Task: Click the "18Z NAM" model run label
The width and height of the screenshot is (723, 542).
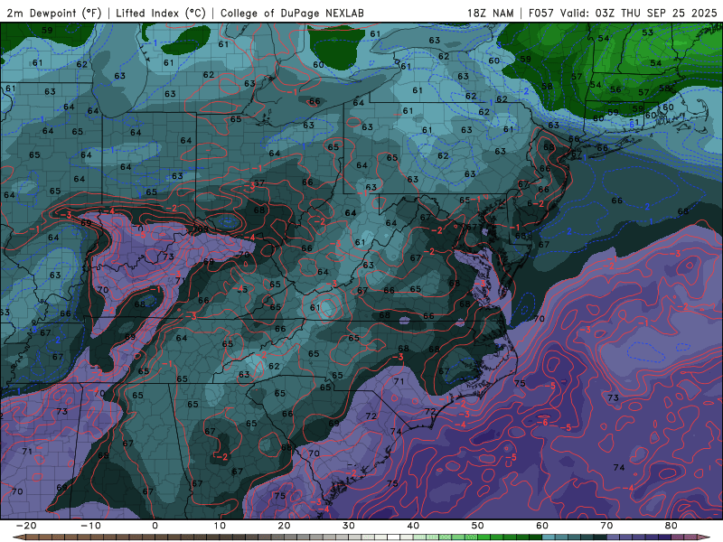Action: click(490, 13)
